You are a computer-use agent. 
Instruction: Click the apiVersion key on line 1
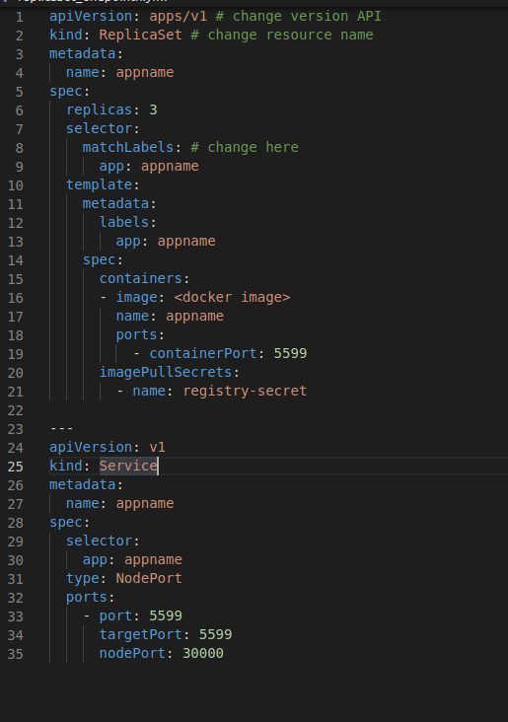pyautogui.click(x=91, y=16)
